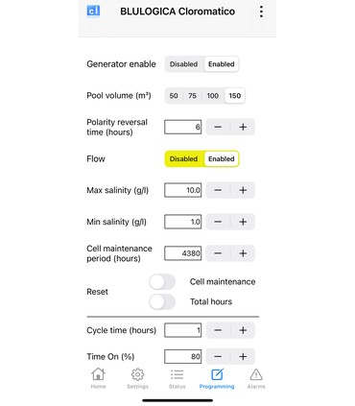Select 50 for pool volume

coord(174,96)
